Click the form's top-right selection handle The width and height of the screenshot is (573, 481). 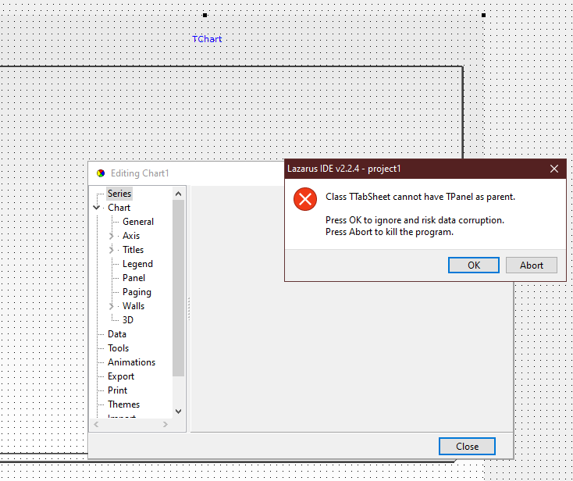(x=483, y=16)
